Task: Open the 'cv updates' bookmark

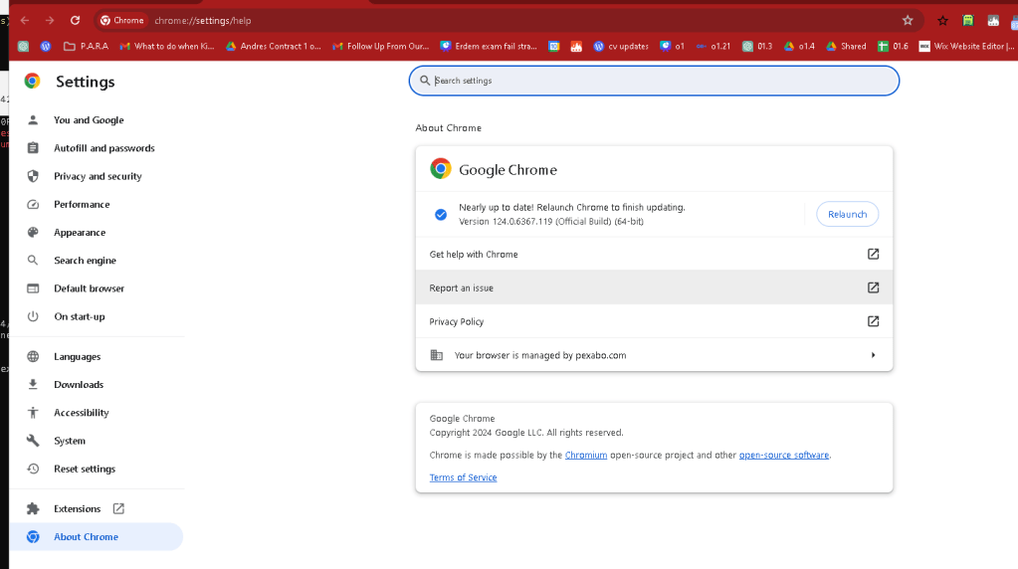Action: (x=621, y=46)
